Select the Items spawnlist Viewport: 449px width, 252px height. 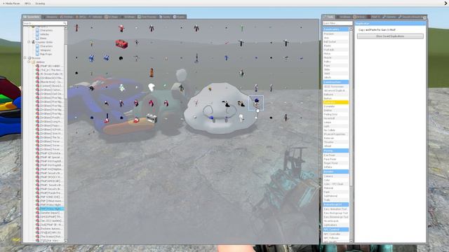(43, 38)
